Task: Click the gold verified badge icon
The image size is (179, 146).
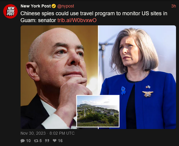Action: click(x=54, y=6)
